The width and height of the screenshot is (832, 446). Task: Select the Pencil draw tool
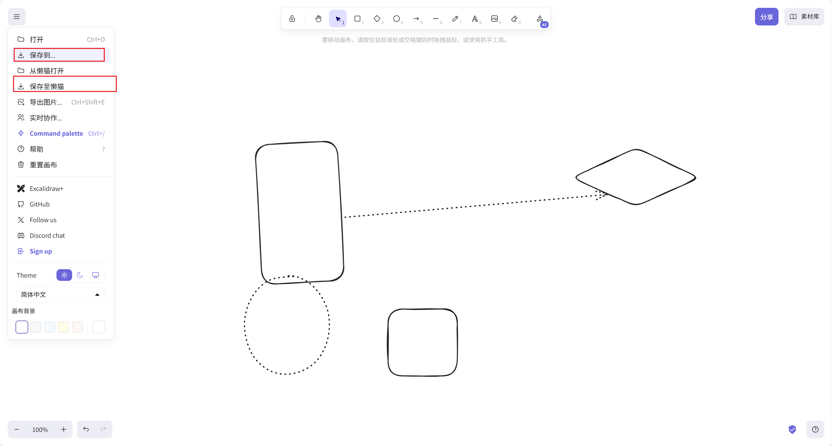click(455, 19)
